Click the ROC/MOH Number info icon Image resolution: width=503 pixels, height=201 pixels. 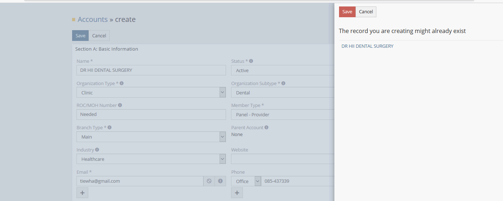tap(120, 106)
